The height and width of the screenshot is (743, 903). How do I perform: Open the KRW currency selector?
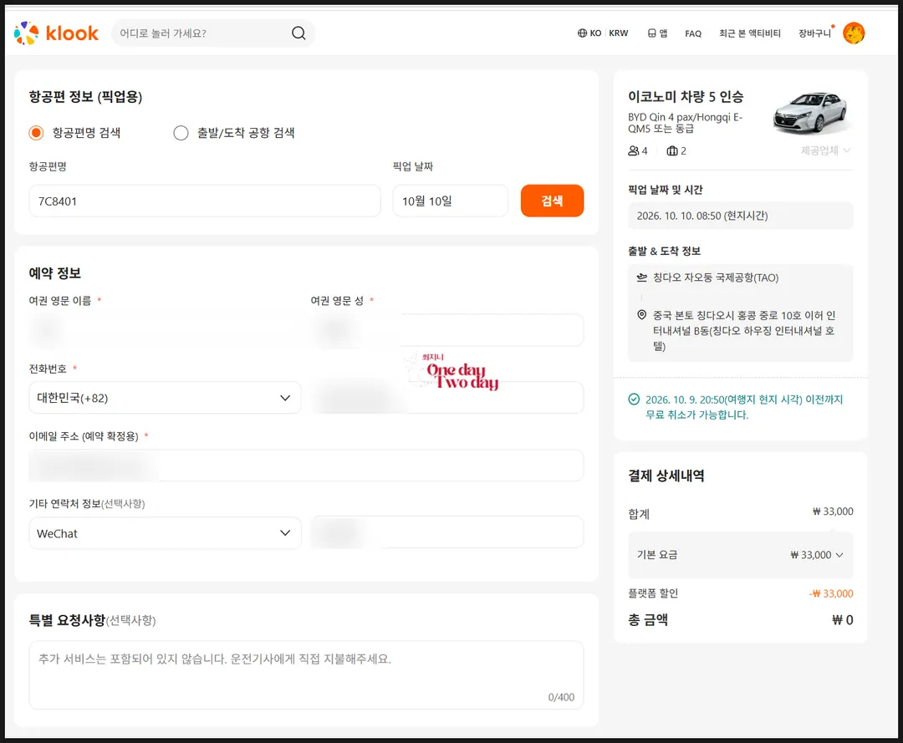tap(619, 33)
